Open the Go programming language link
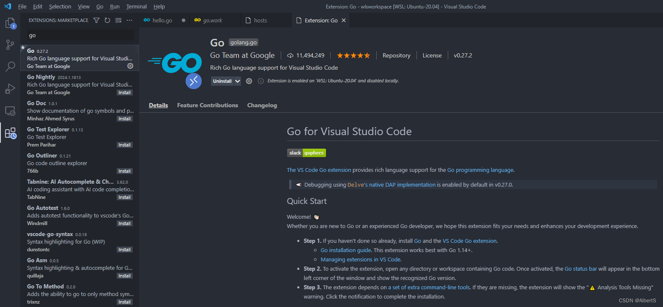 point(480,170)
